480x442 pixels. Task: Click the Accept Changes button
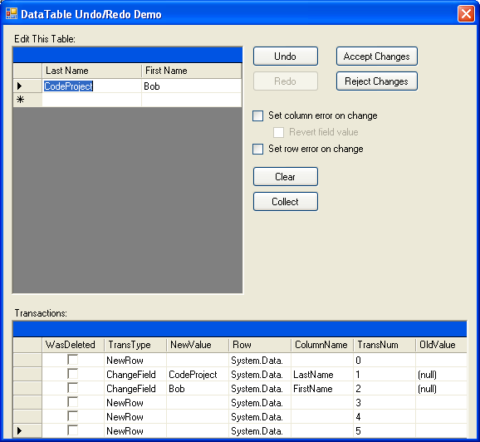[376, 56]
